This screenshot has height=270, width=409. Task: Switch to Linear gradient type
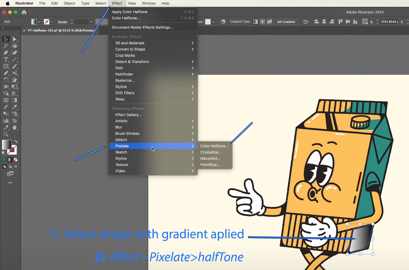click(255, 22)
